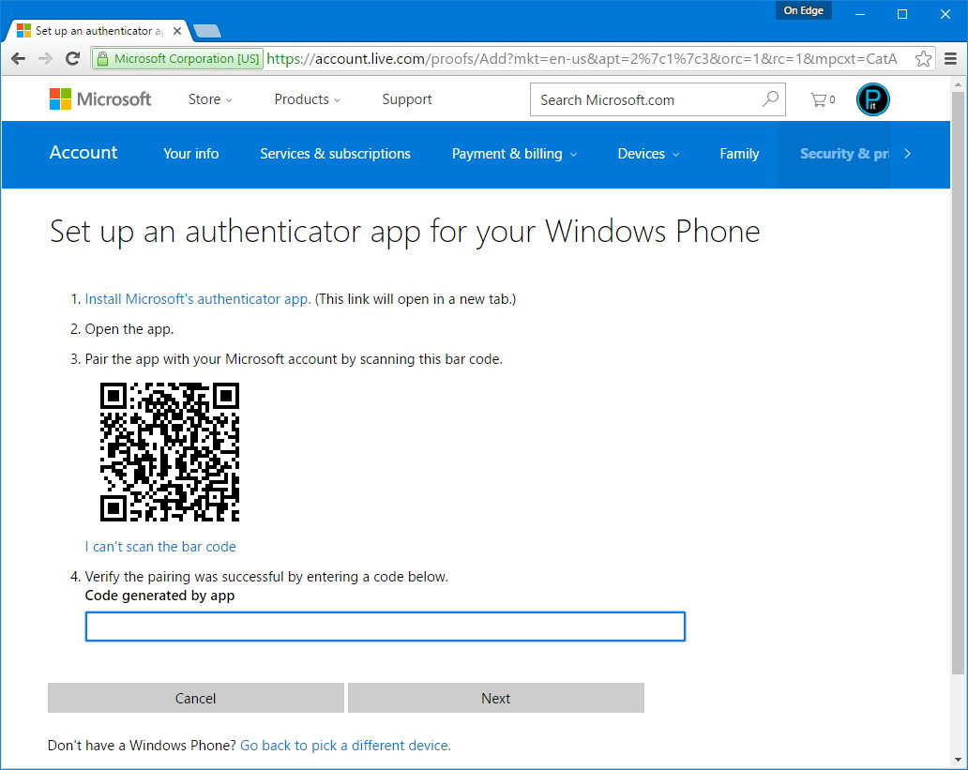Click Microsoft Corporation security lock badge
968x770 pixels.
[177, 59]
